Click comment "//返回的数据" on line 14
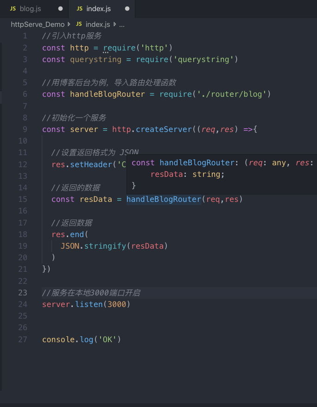The image size is (317, 407). [x=76, y=188]
